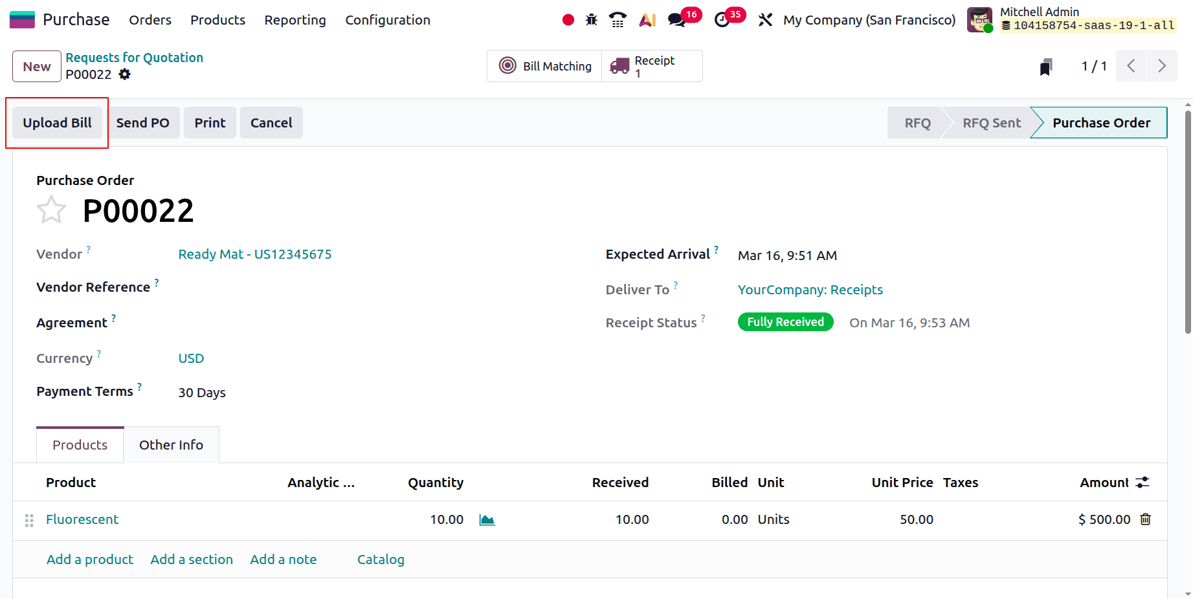The image size is (1193, 599).
Task: Open the optional columns slider icon
Action: (x=1143, y=482)
